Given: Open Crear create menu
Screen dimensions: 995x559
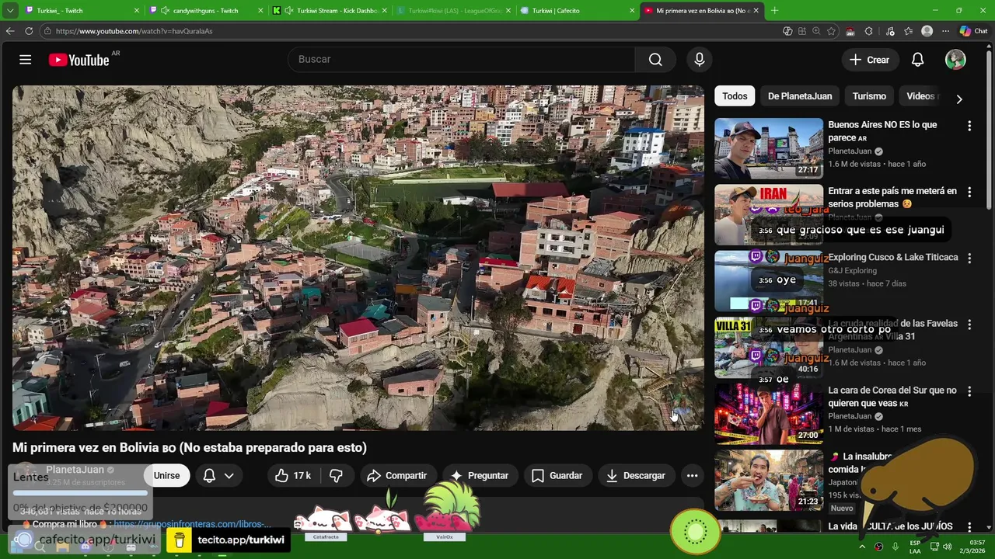Looking at the screenshot, I should pos(869,60).
